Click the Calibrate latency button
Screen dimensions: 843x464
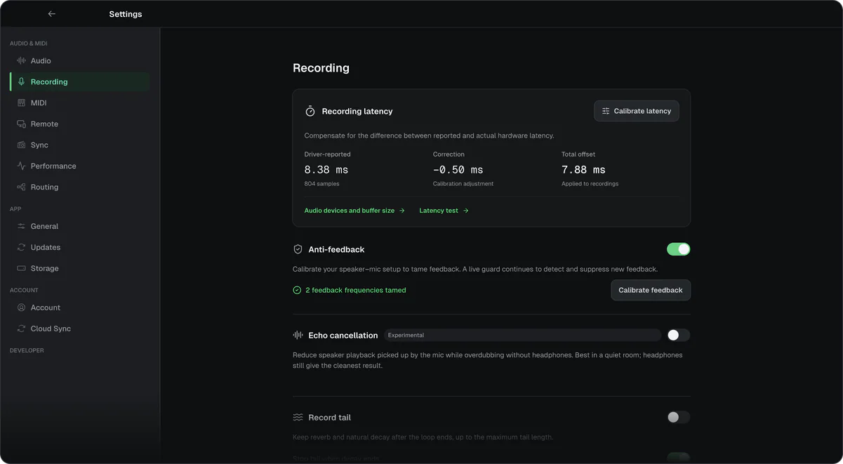point(636,111)
